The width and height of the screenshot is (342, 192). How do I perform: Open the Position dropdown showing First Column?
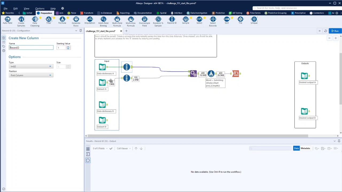point(31,75)
